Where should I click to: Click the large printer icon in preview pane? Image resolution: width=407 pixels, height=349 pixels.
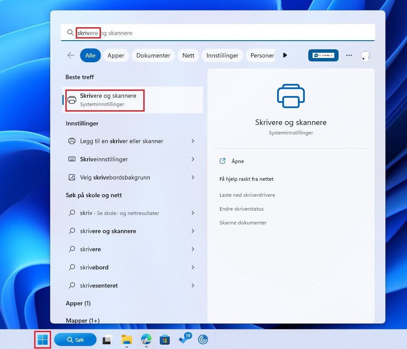click(291, 96)
